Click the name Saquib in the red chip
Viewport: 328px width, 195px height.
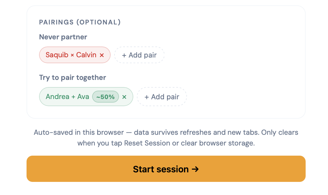[57, 55]
